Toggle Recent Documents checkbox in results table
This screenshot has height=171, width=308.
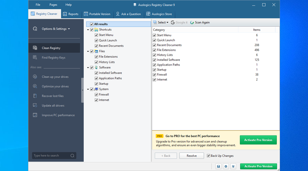pyautogui.click(x=155, y=45)
